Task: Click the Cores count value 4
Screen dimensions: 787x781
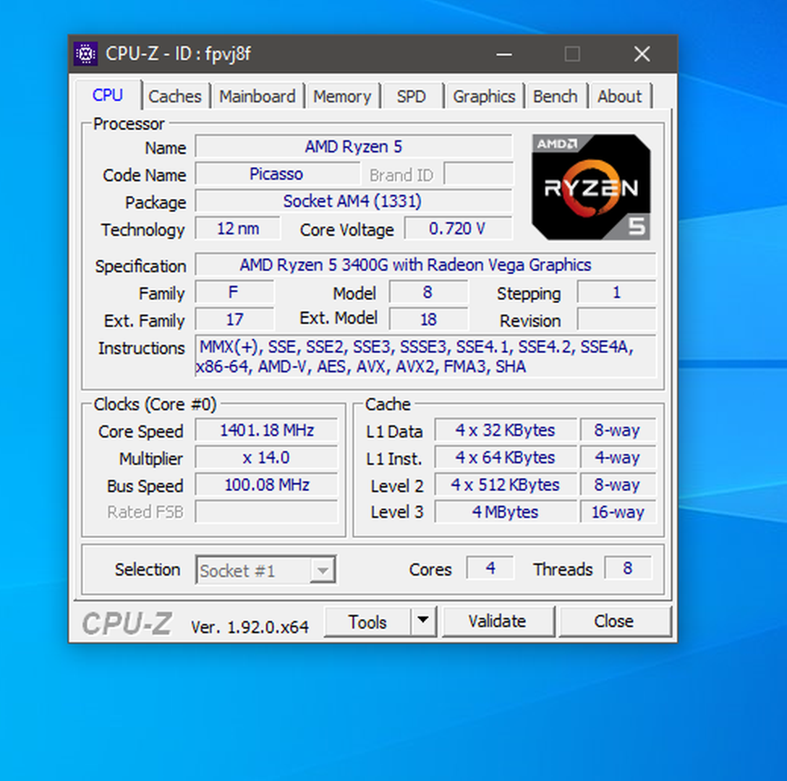Action: [490, 568]
